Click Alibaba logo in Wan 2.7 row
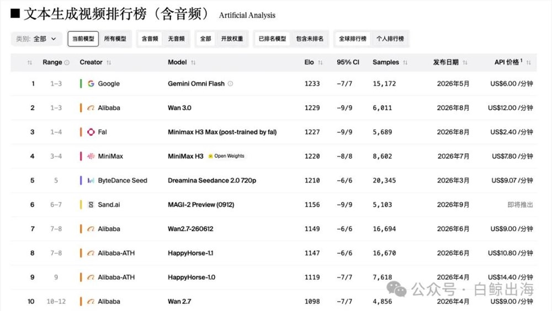Image resolution: width=552 pixels, height=311 pixels. [x=91, y=302]
